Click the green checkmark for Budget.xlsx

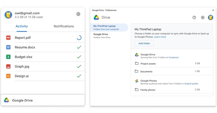coord(79,57)
